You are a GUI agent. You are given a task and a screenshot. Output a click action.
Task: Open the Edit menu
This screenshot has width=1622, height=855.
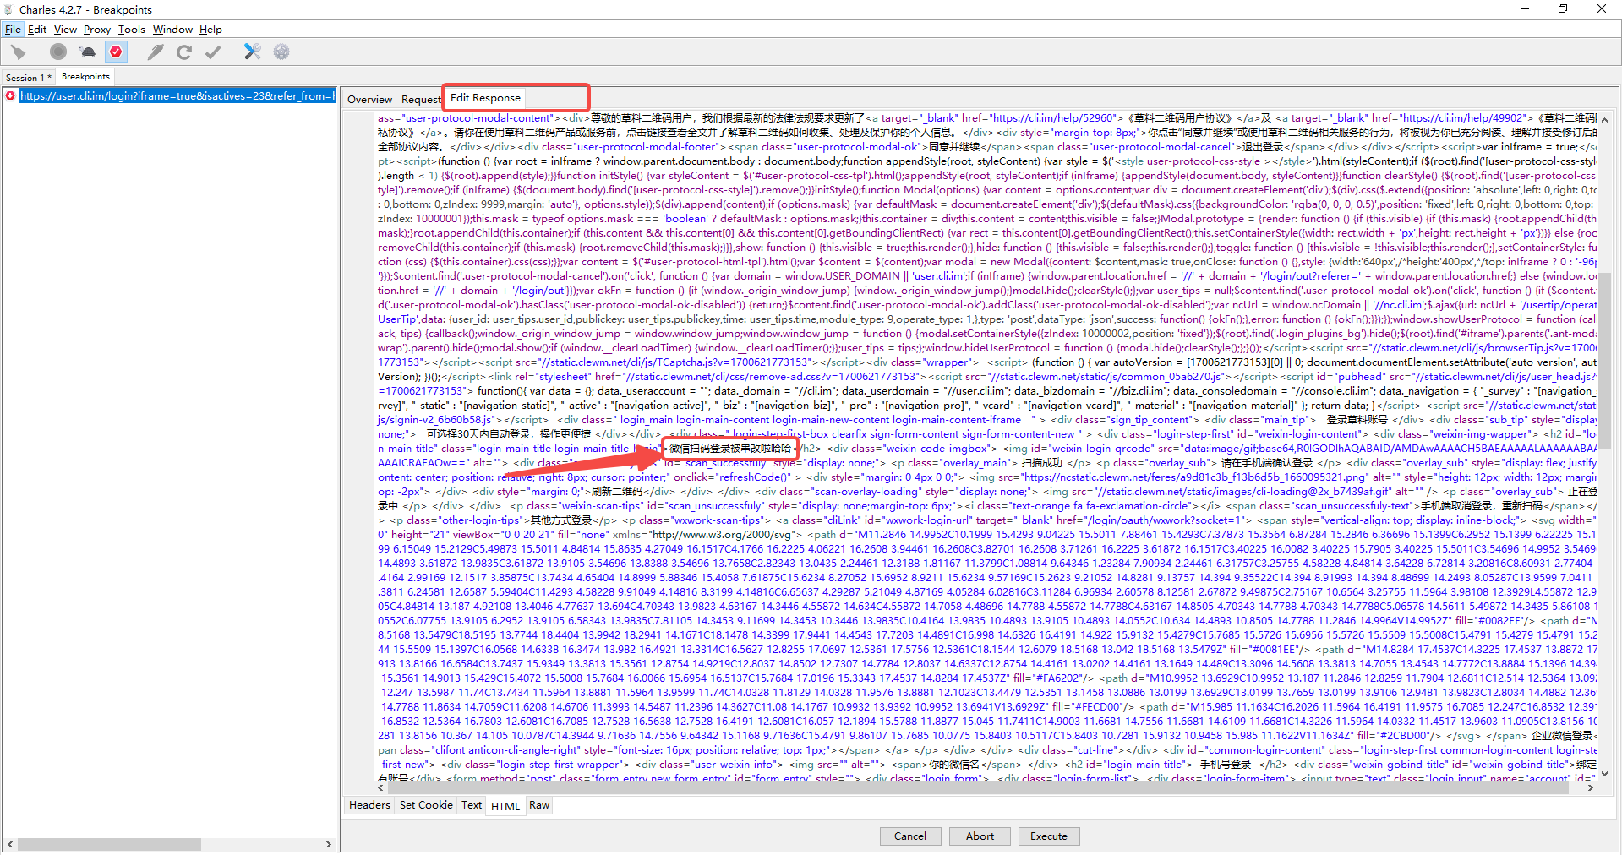coord(37,29)
